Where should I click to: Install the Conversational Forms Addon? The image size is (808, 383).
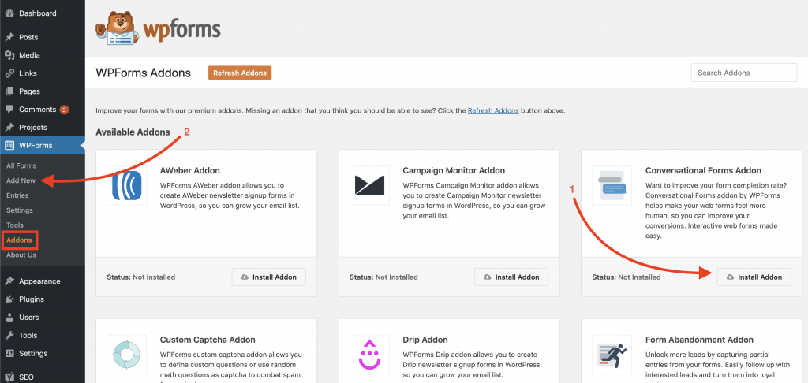(754, 277)
